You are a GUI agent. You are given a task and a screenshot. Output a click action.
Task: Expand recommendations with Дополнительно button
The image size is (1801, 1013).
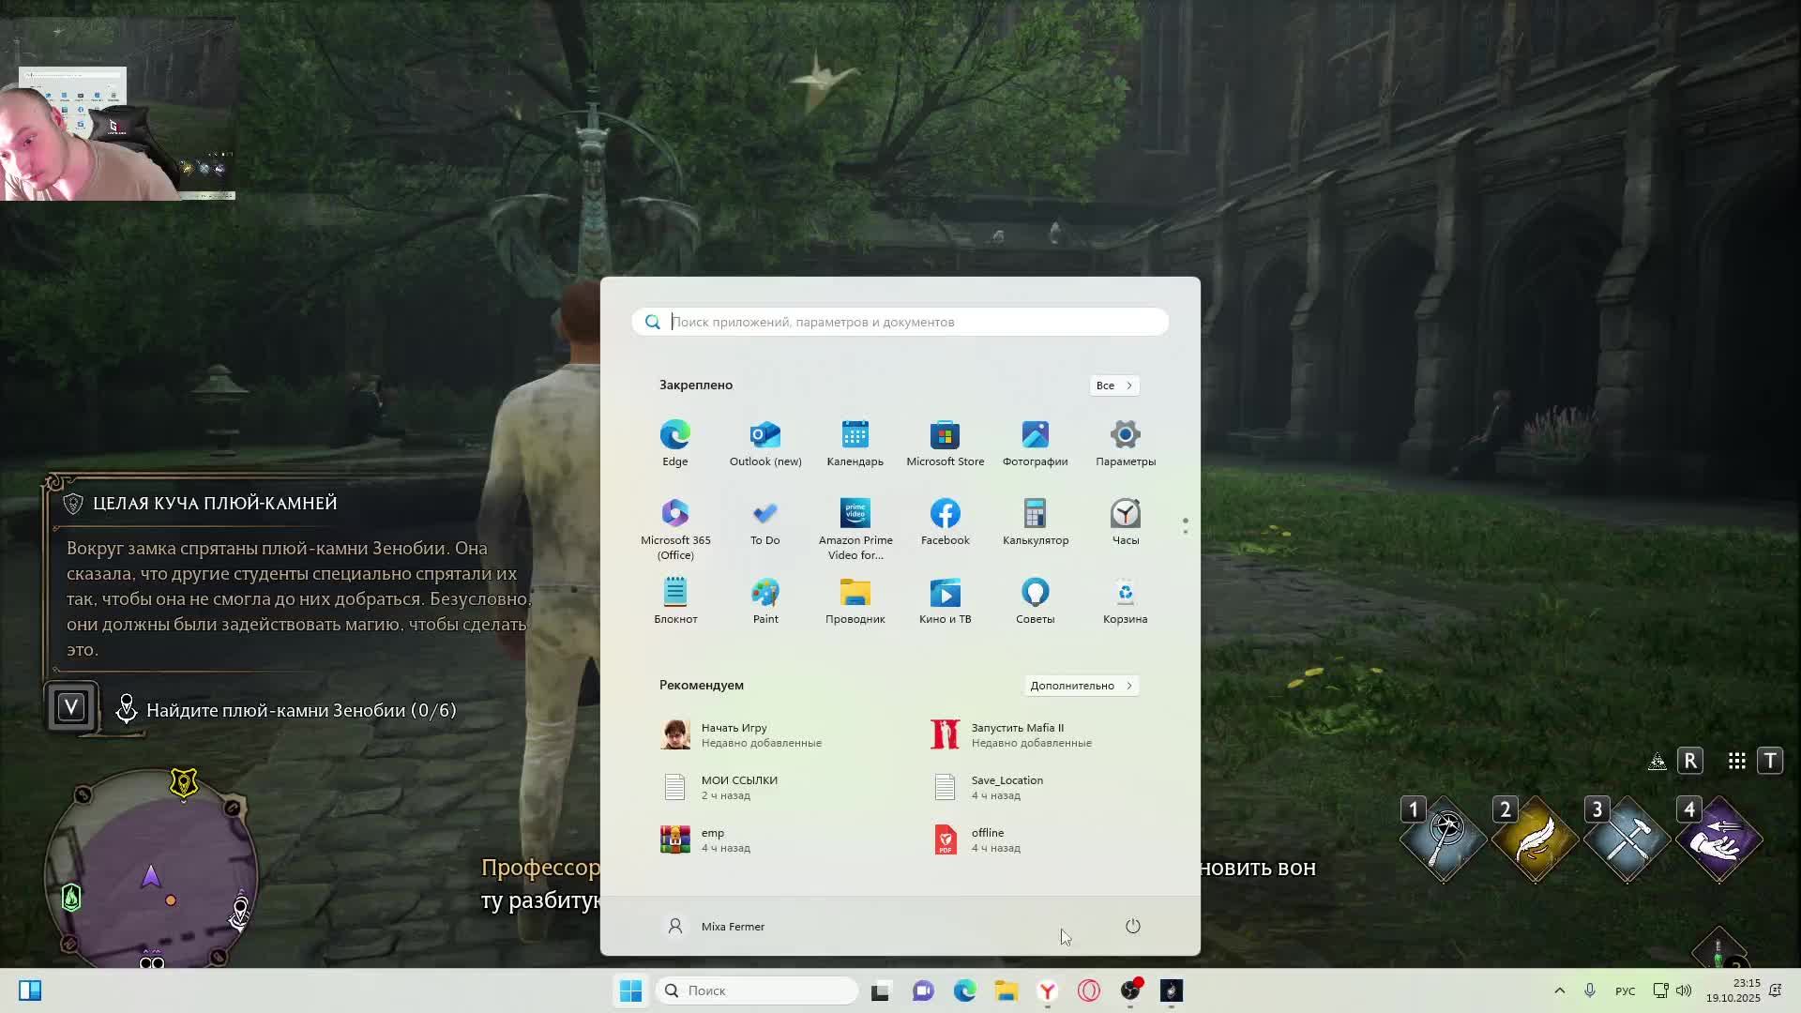click(1081, 686)
